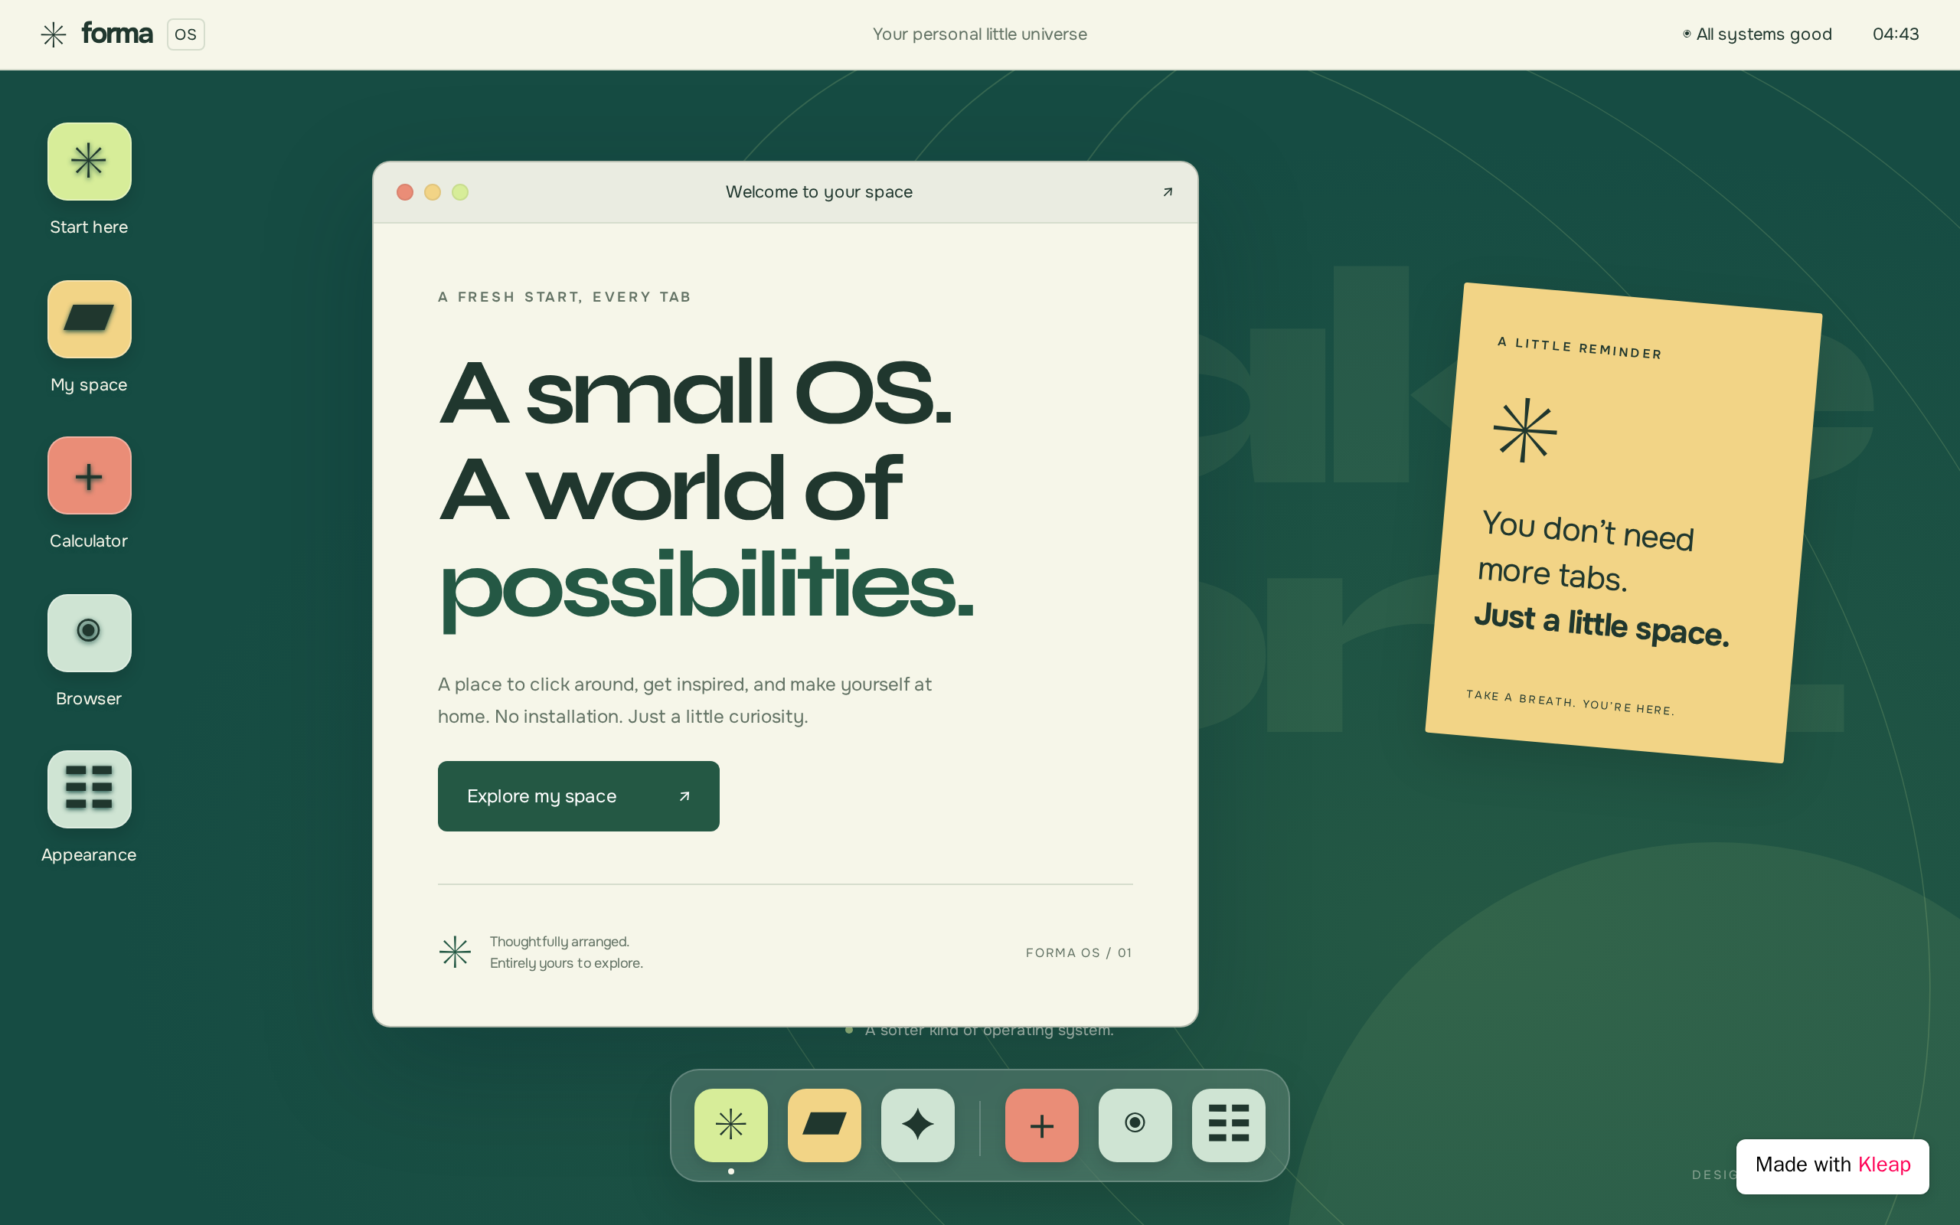The height and width of the screenshot is (1225, 1960).
Task: Maximize the window with the green dot
Action: tap(460, 192)
